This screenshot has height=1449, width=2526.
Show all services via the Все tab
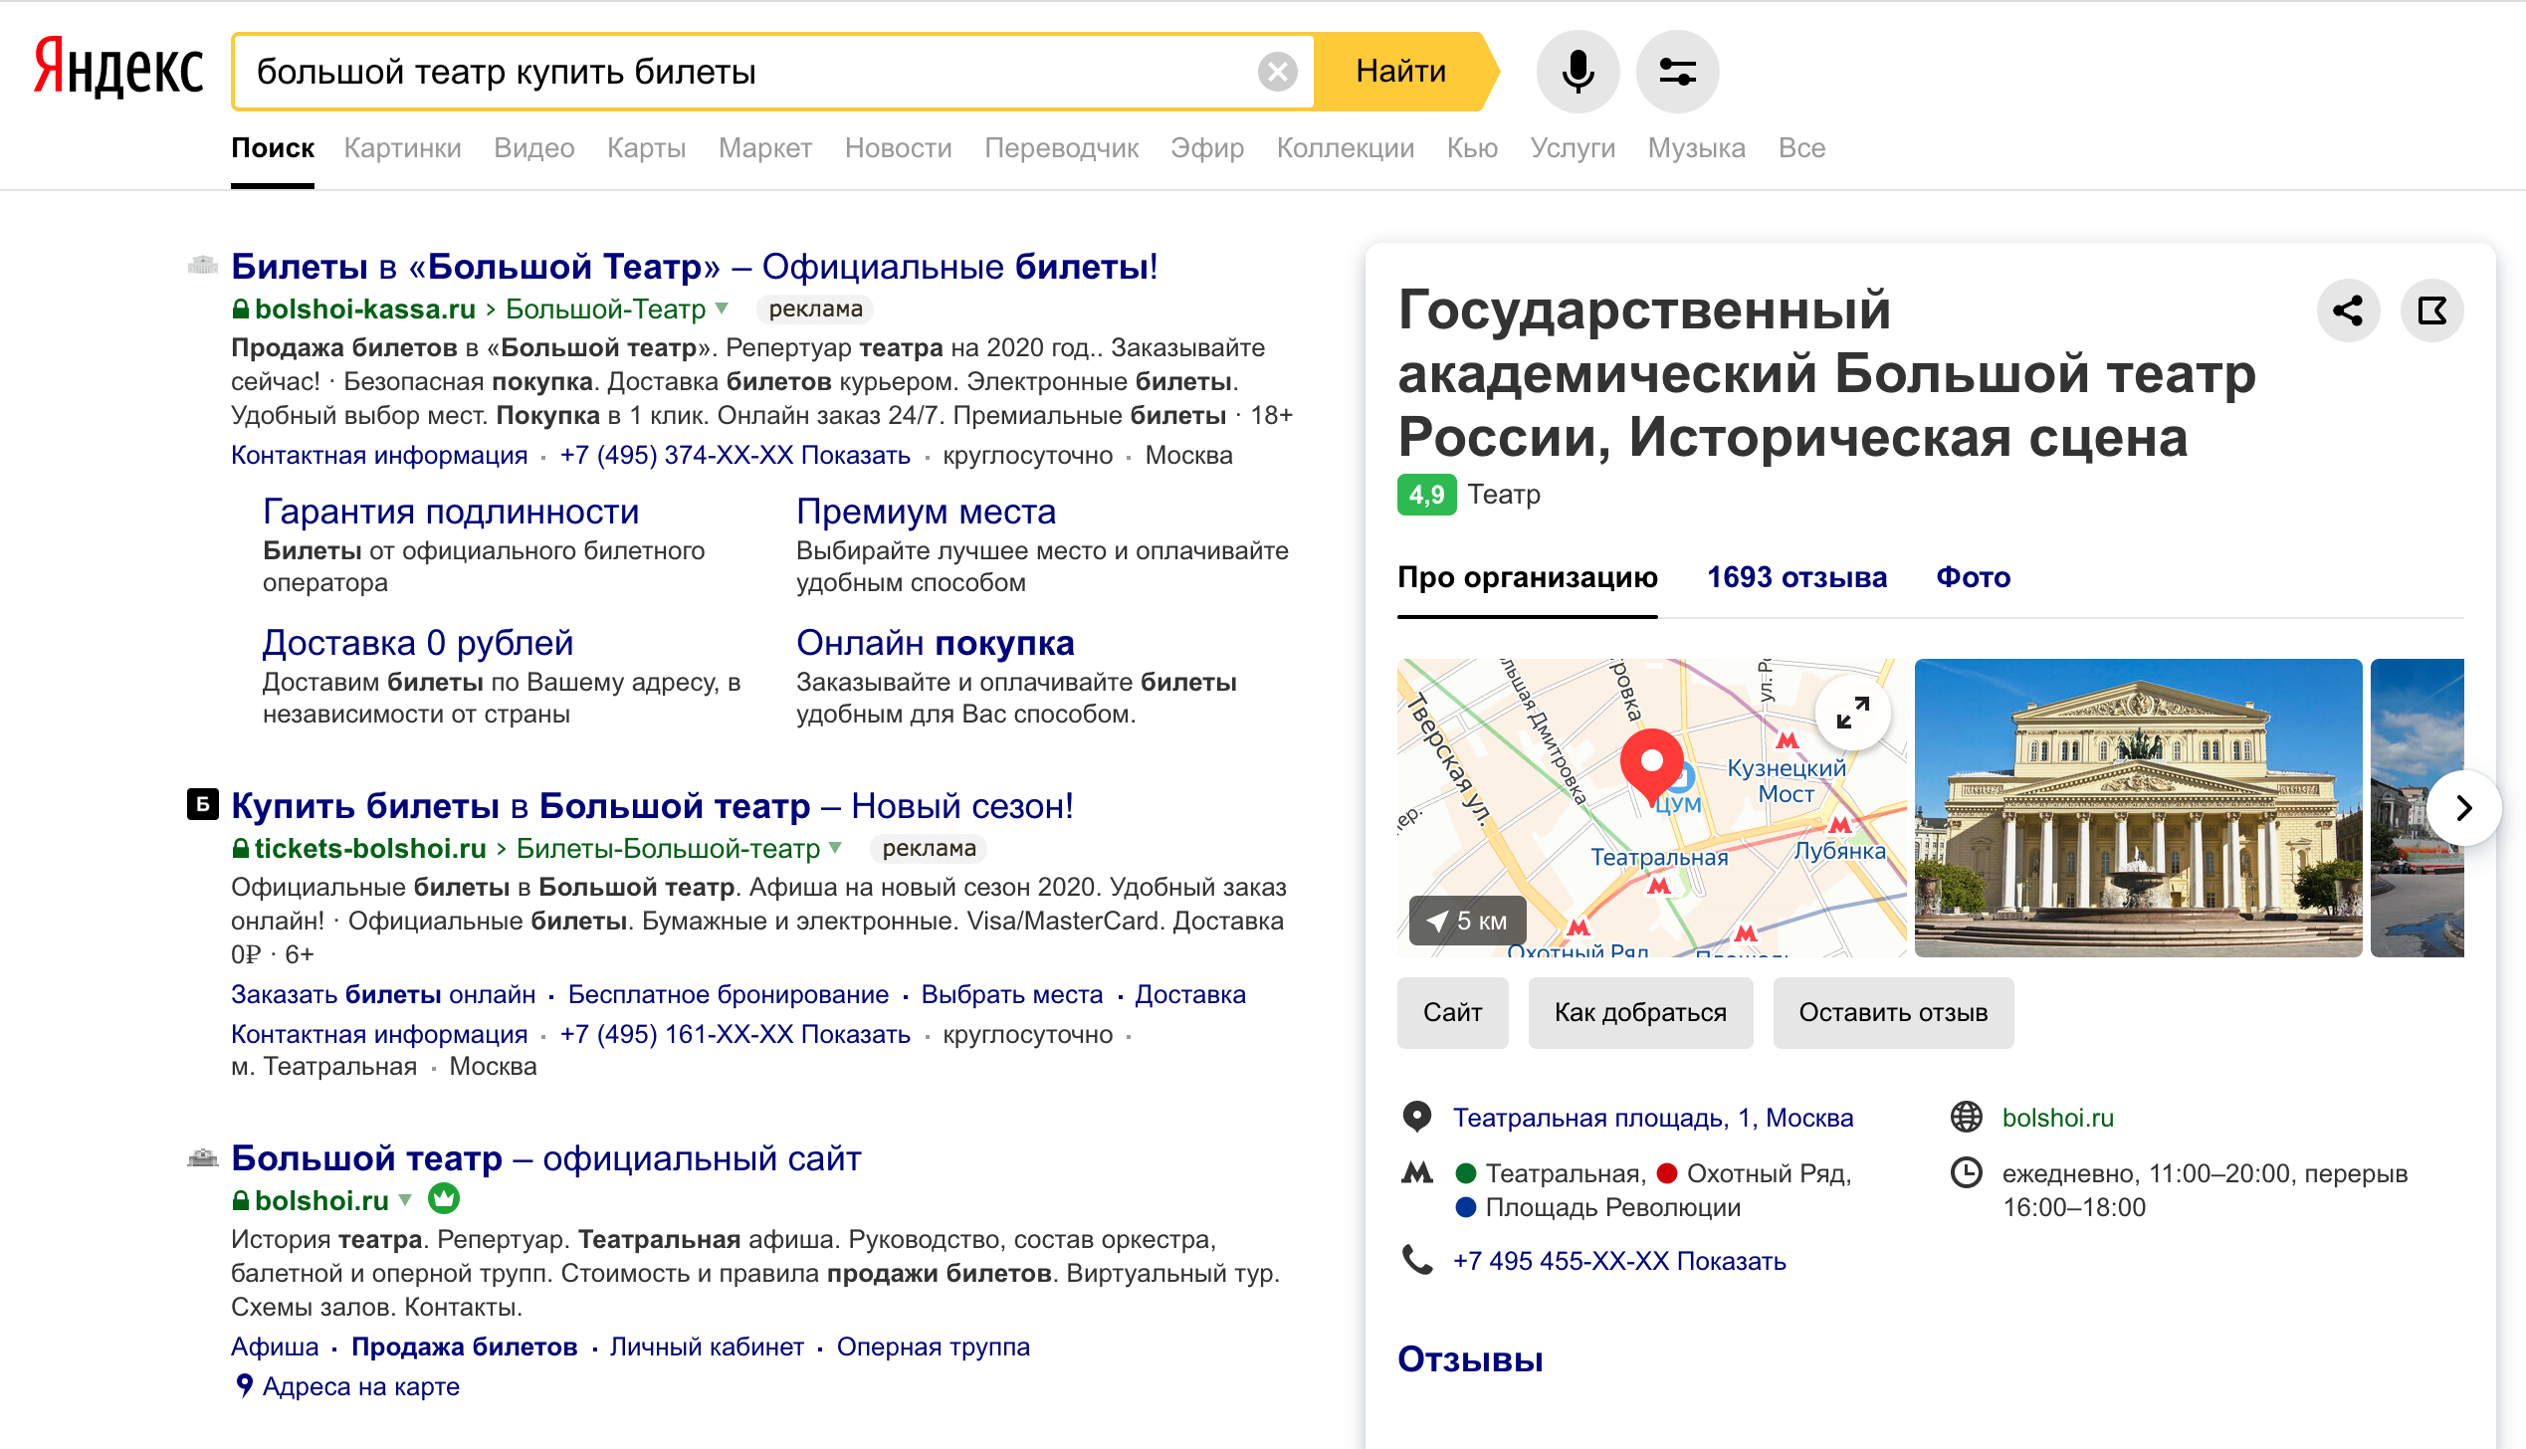tap(1801, 148)
